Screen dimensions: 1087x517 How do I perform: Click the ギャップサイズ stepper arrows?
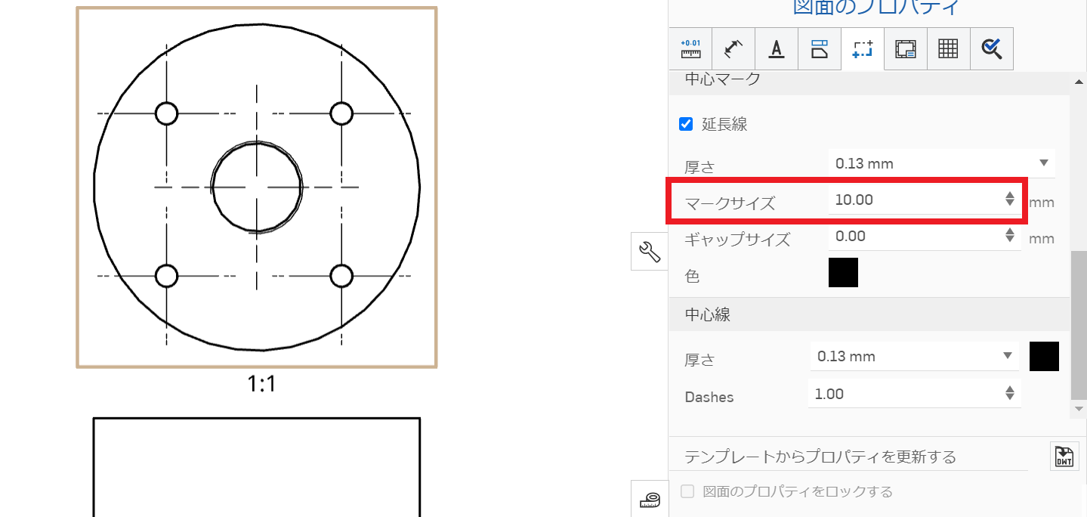1010,236
